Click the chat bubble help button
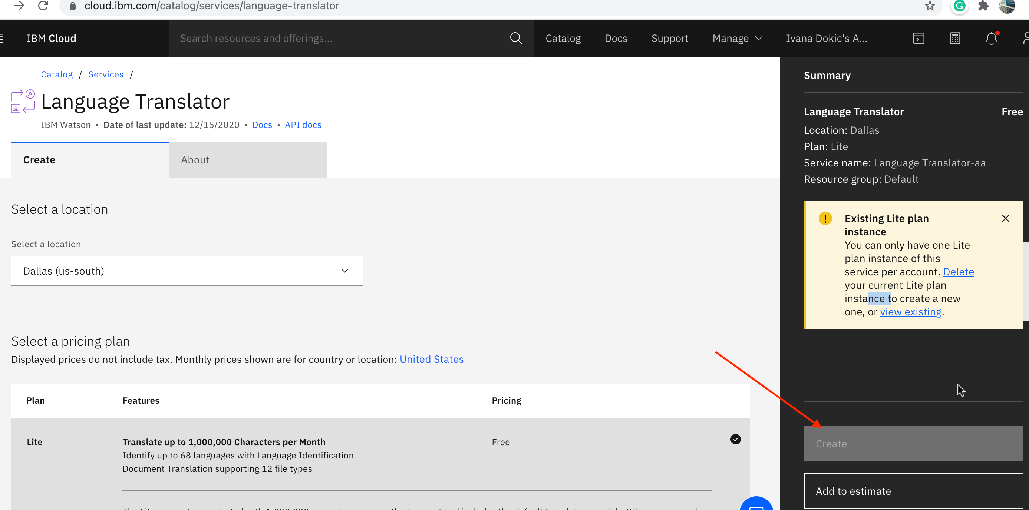The image size is (1029, 510). pyautogui.click(x=756, y=505)
